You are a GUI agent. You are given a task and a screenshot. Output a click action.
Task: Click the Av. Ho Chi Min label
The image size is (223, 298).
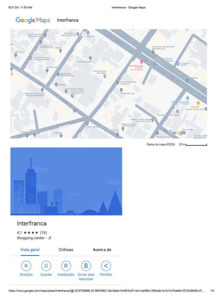[x=65, y=102]
